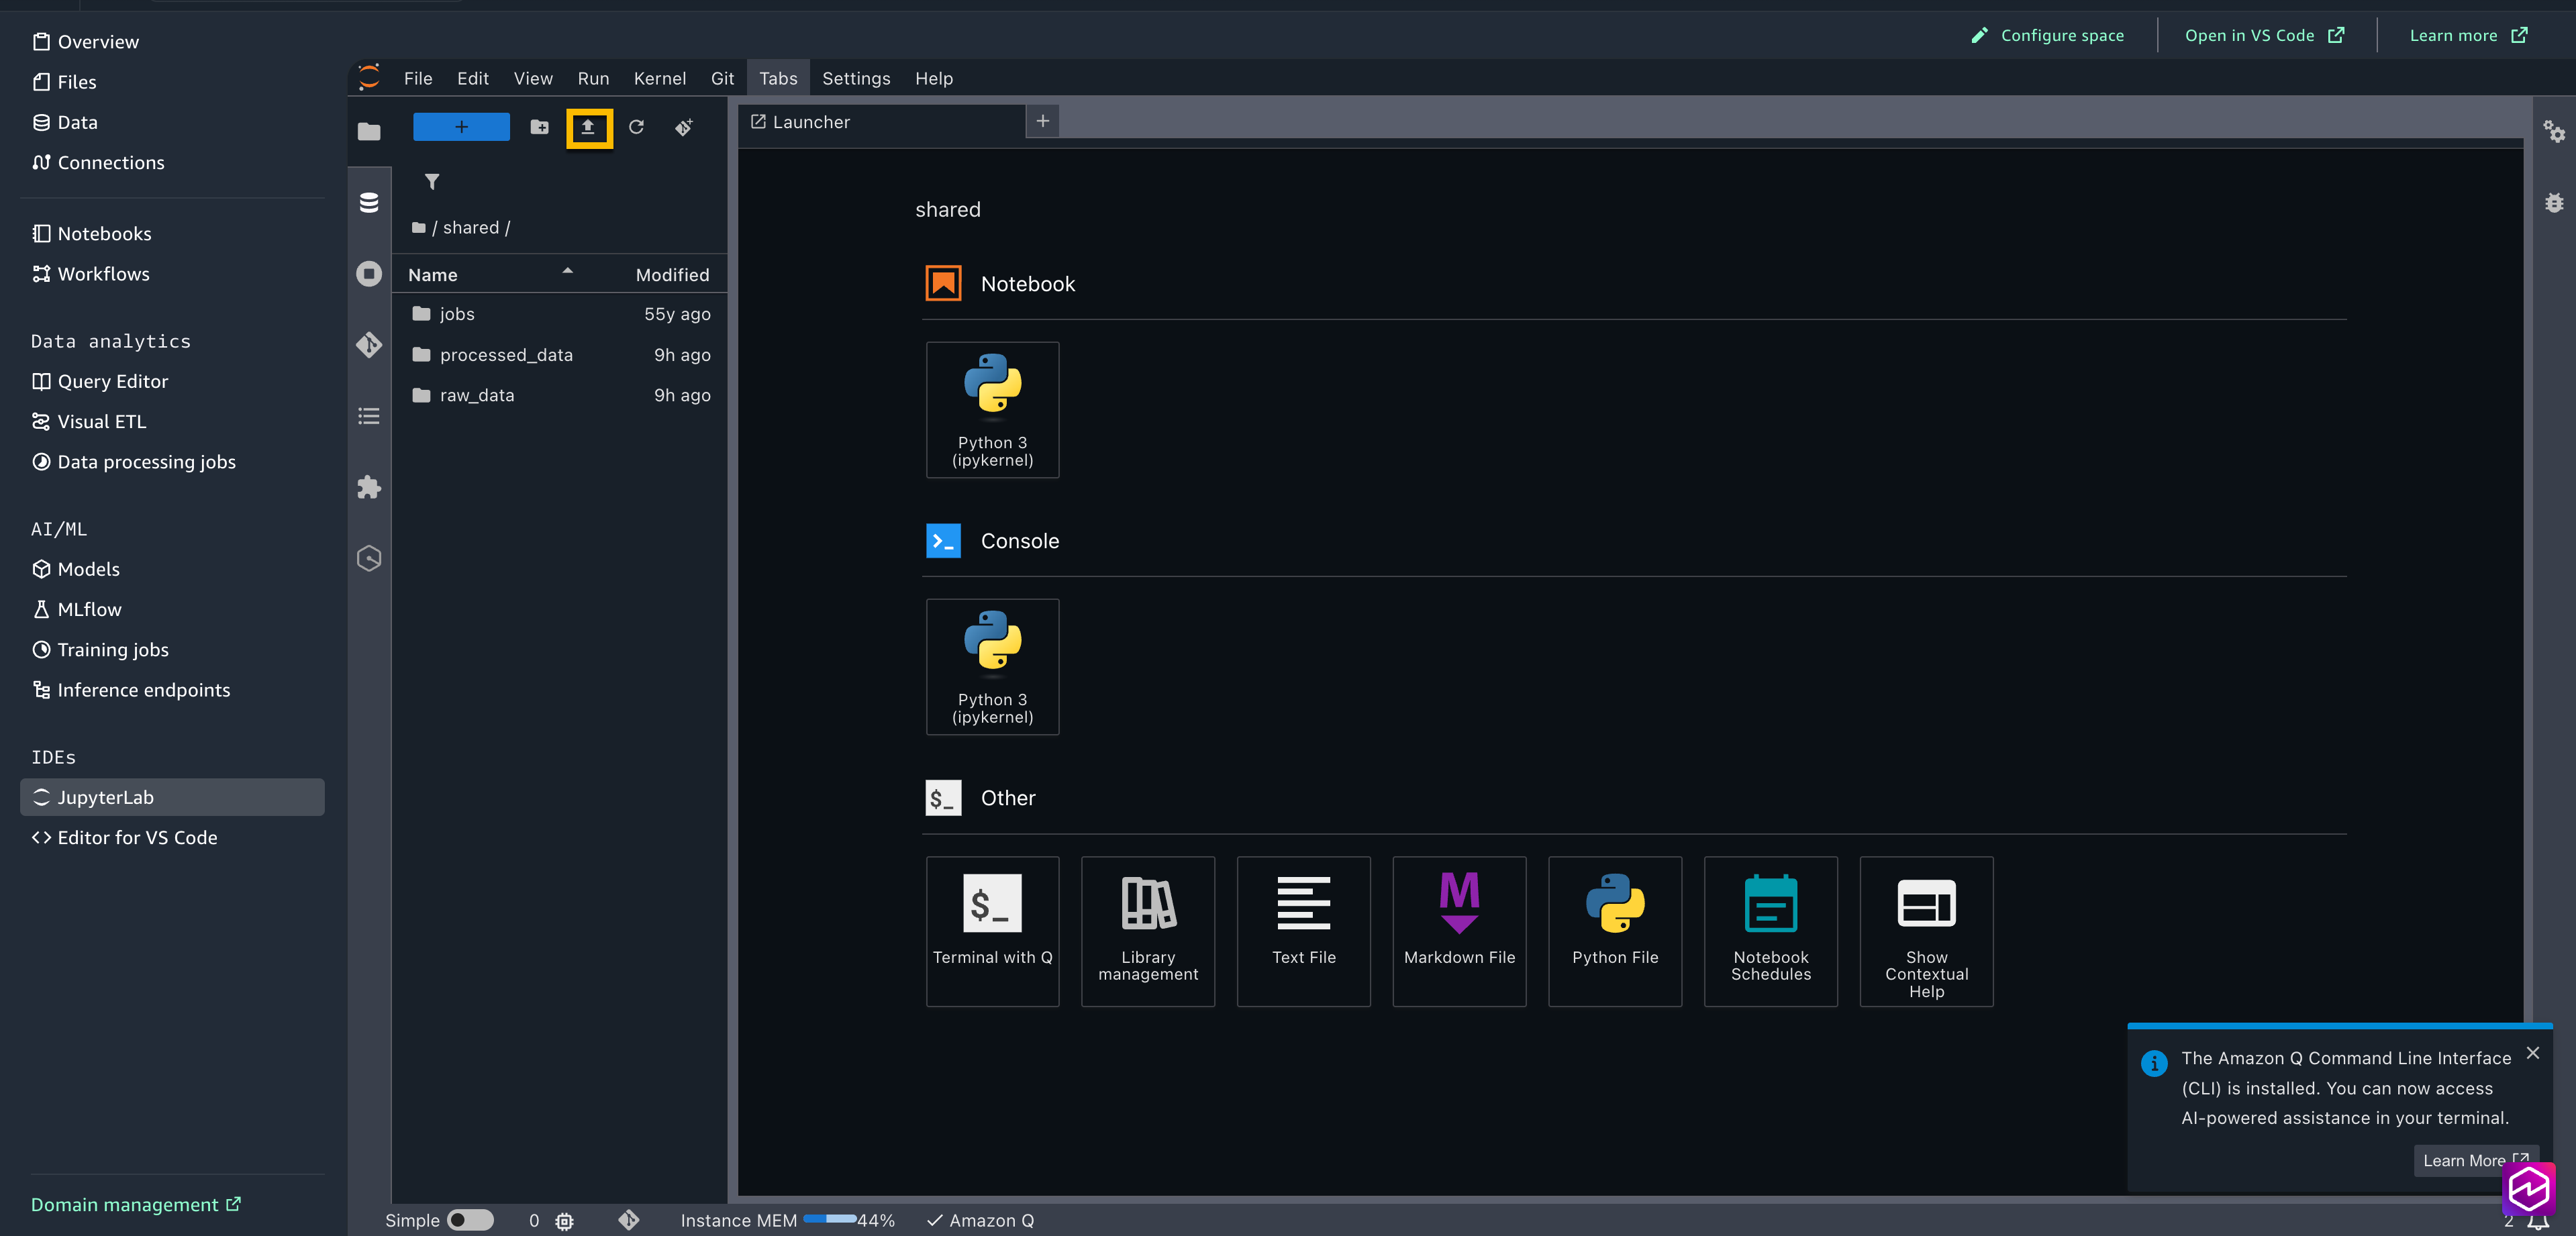
Task: Sort files by Name column arrow
Action: click(567, 272)
